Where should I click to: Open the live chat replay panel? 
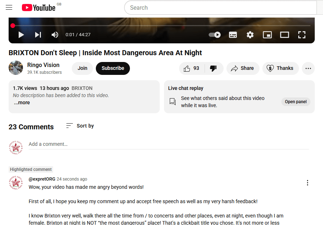[296, 102]
